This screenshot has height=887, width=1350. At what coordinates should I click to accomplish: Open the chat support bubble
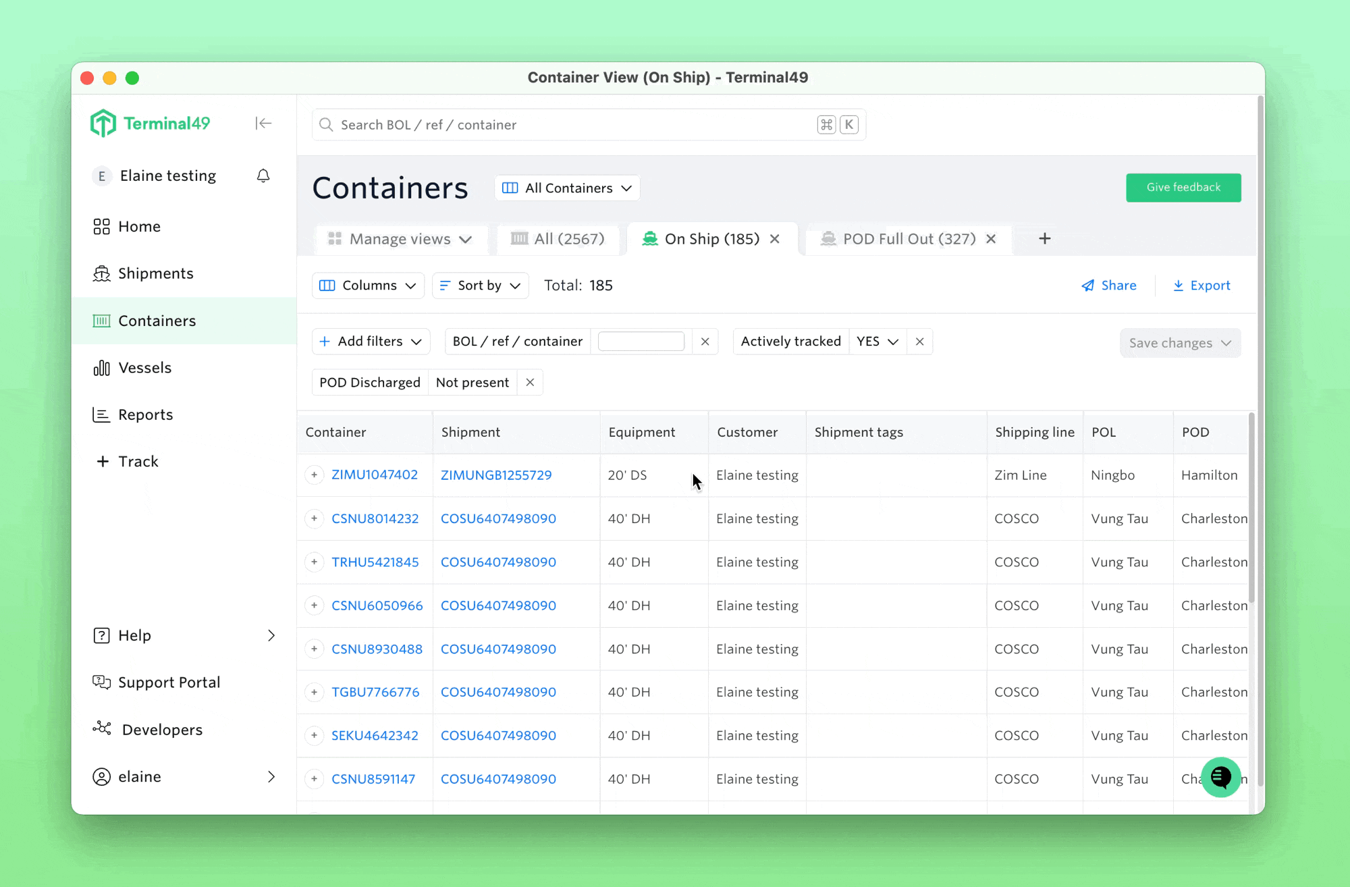1220,777
